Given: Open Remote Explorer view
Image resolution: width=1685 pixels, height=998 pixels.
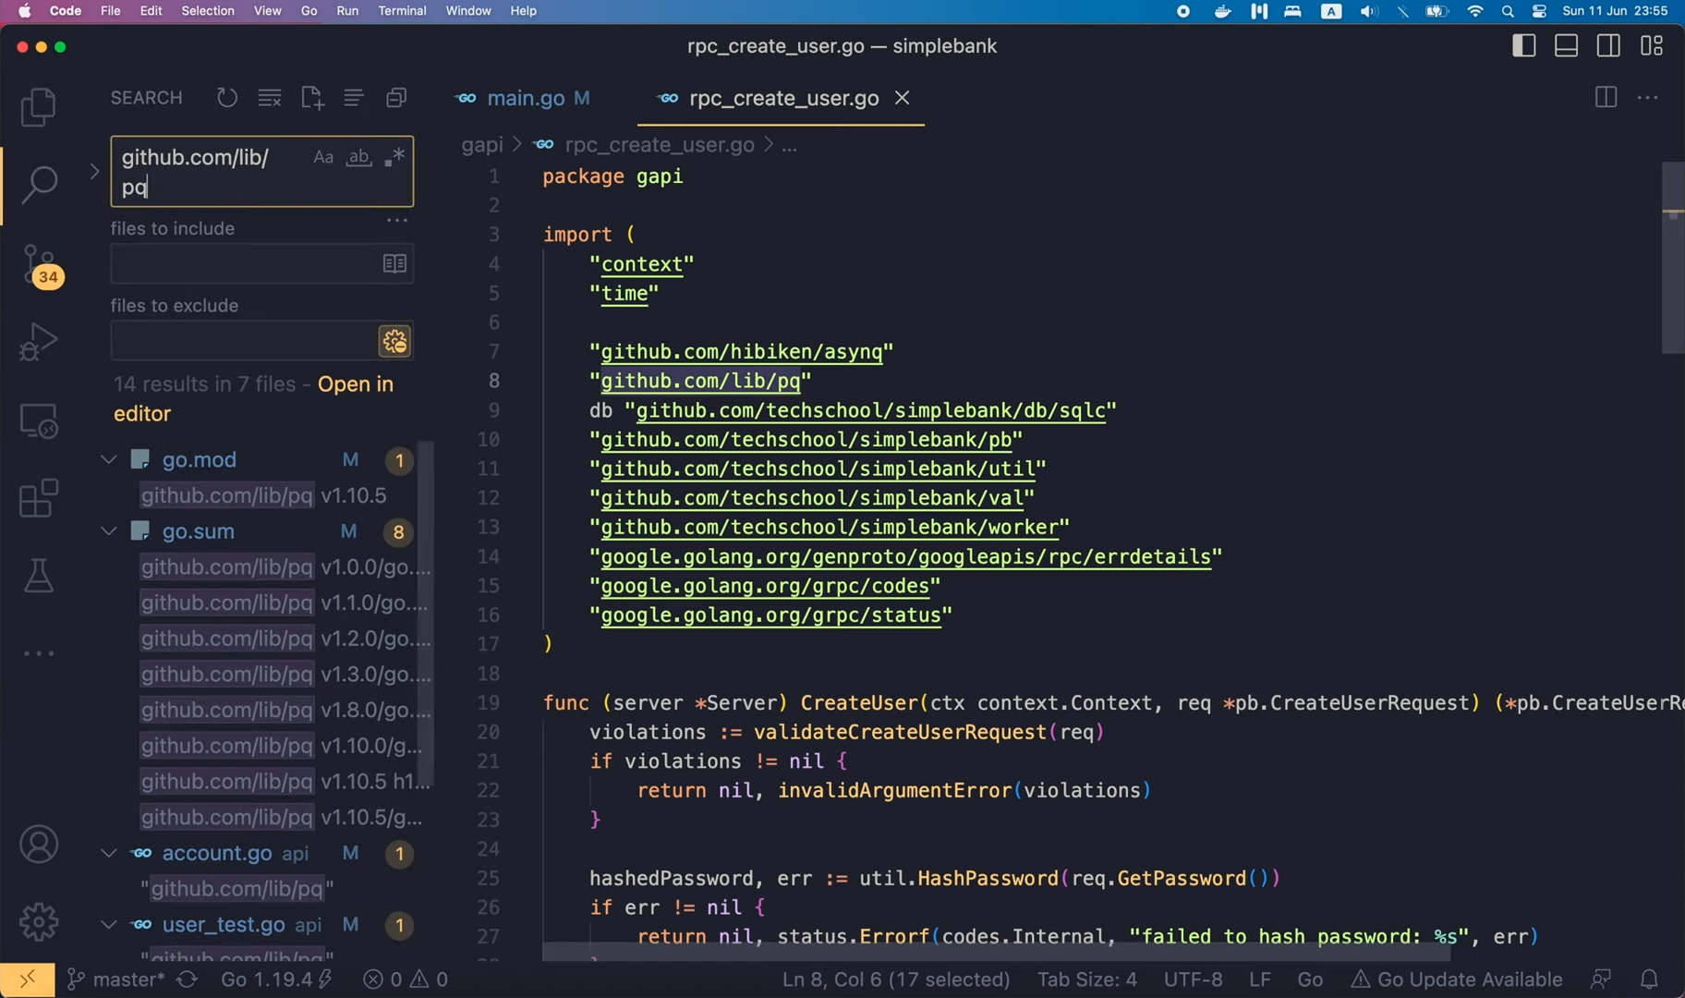Looking at the screenshot, I should (x=39, y=420).
